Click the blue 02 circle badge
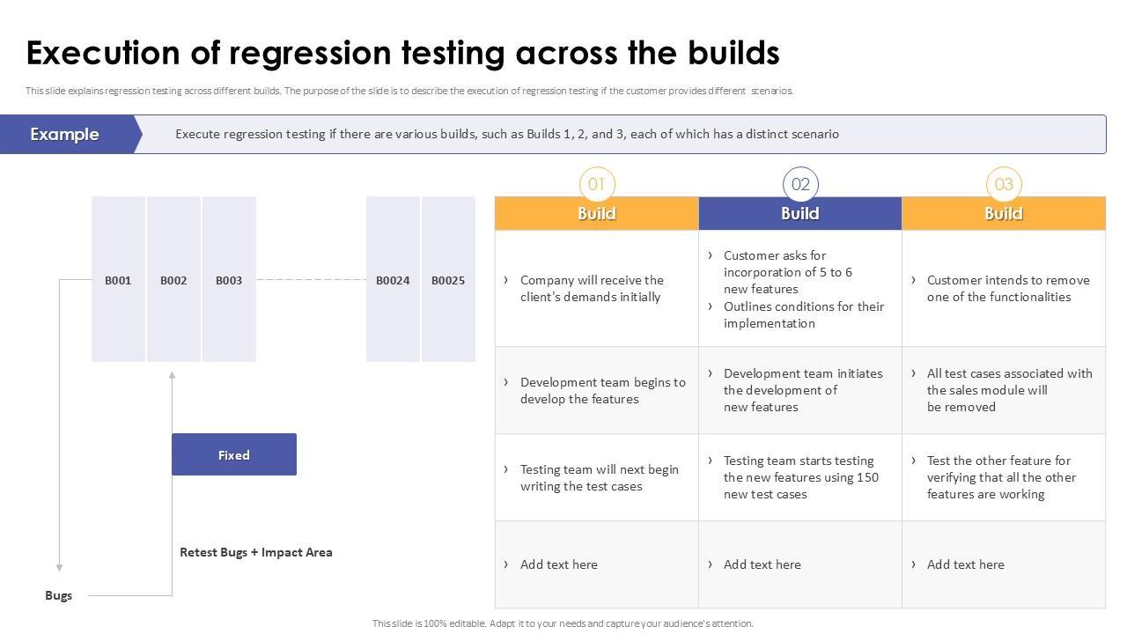Screen dimensions: 1127x634 coord(800,184)
